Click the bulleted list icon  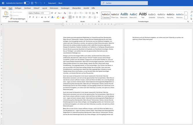(70, 13)
